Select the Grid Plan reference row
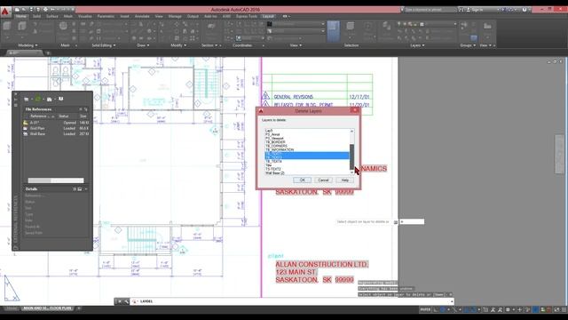 click(56, 128)
